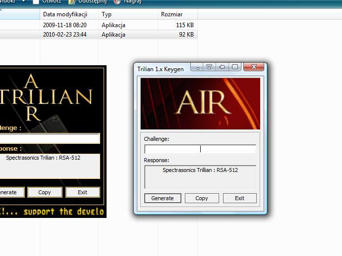Click the Aplikacja type cell of the 115 KB file

114,25
